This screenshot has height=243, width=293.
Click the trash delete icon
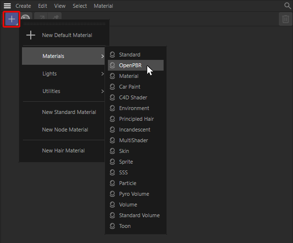point(285,19)
